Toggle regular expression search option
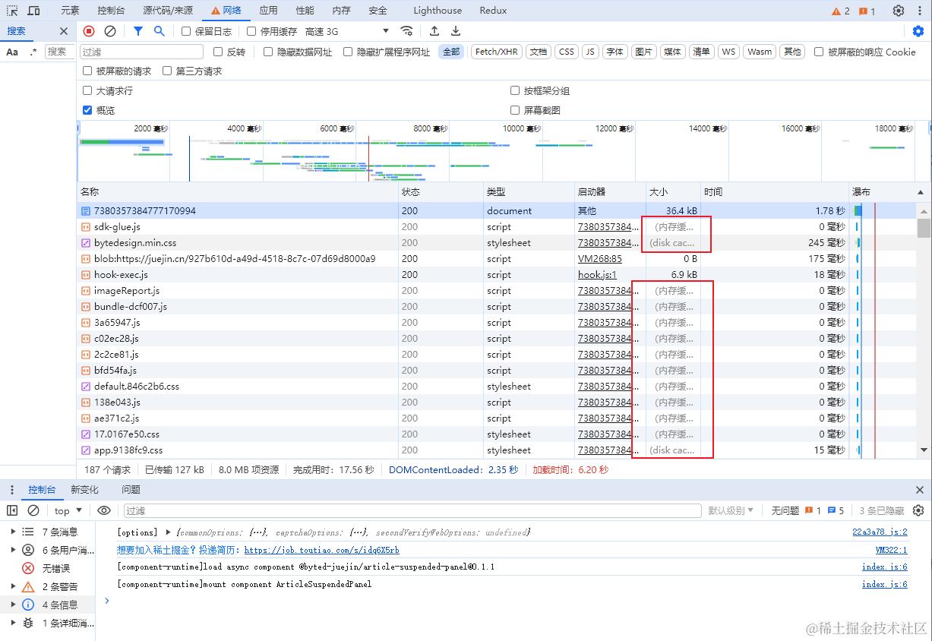The width and height of the screenshot is (932, 641). click(x=33, y=52)
